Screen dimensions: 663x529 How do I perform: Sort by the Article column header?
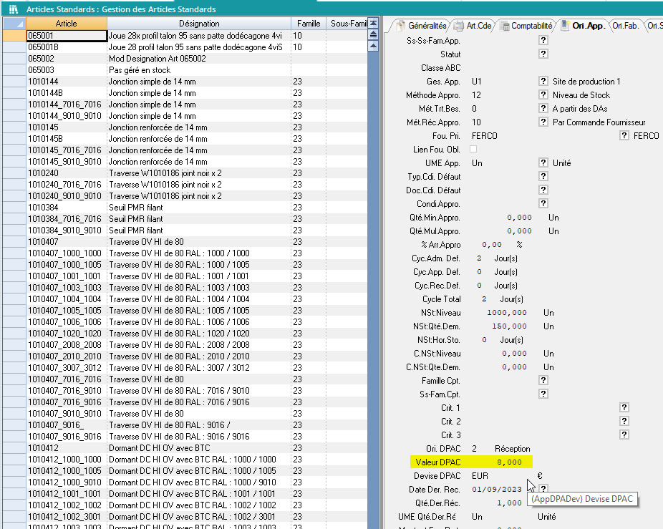[x=66, y=24]
